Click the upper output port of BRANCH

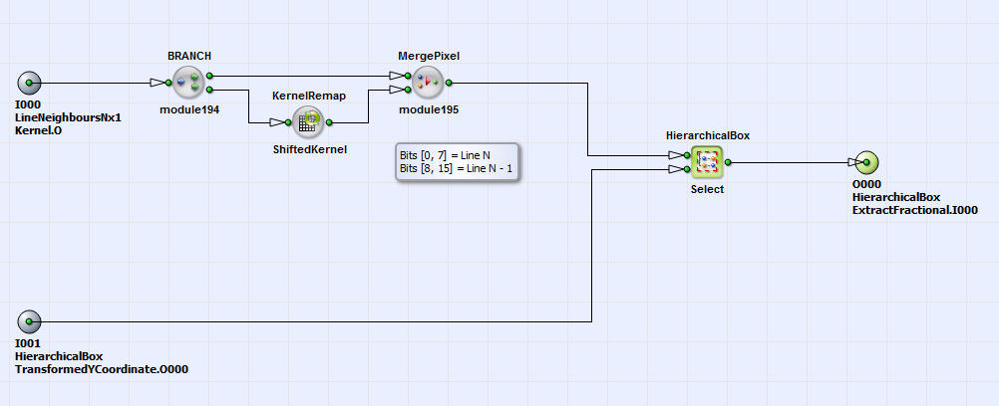click(209, 76)
